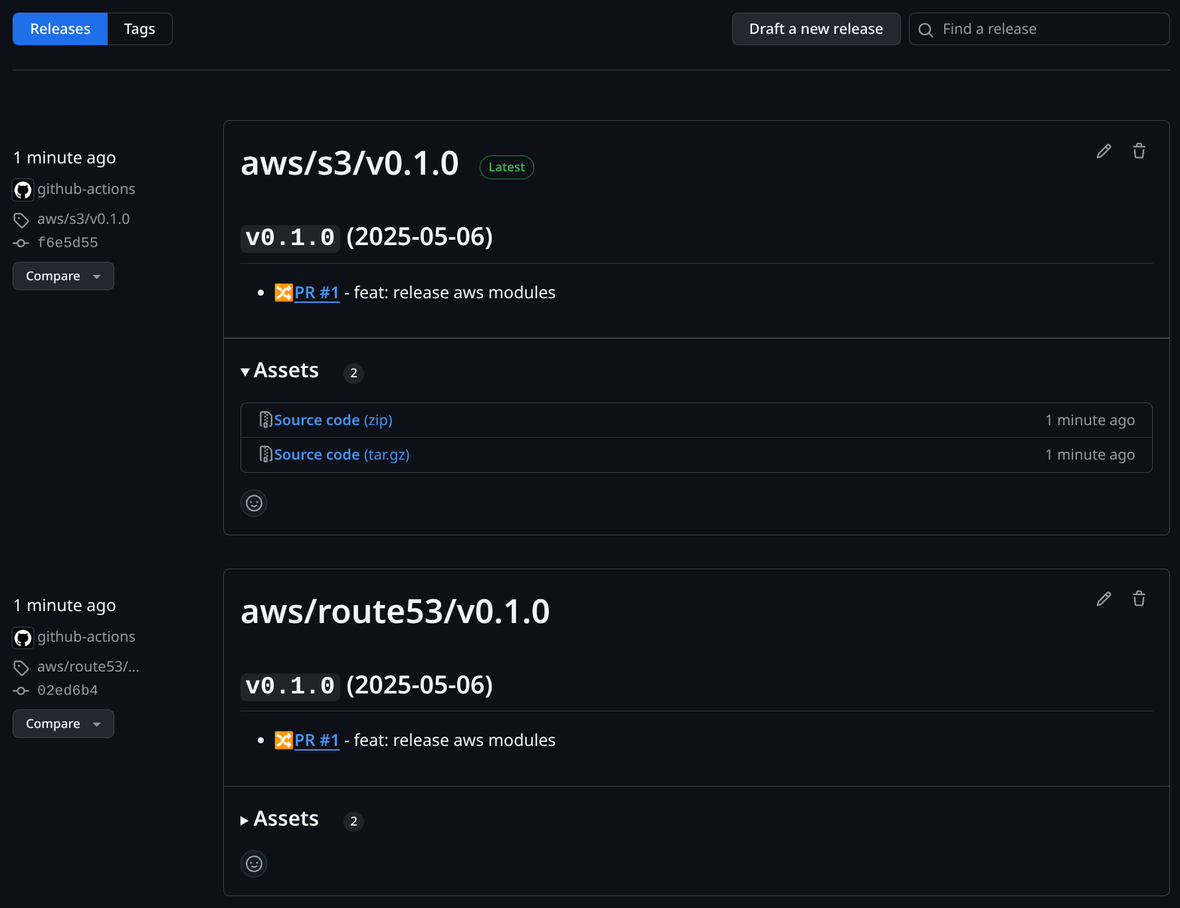Open commit 02ed6b4
Screen dimensions: 1180x908
coord(68,691)
